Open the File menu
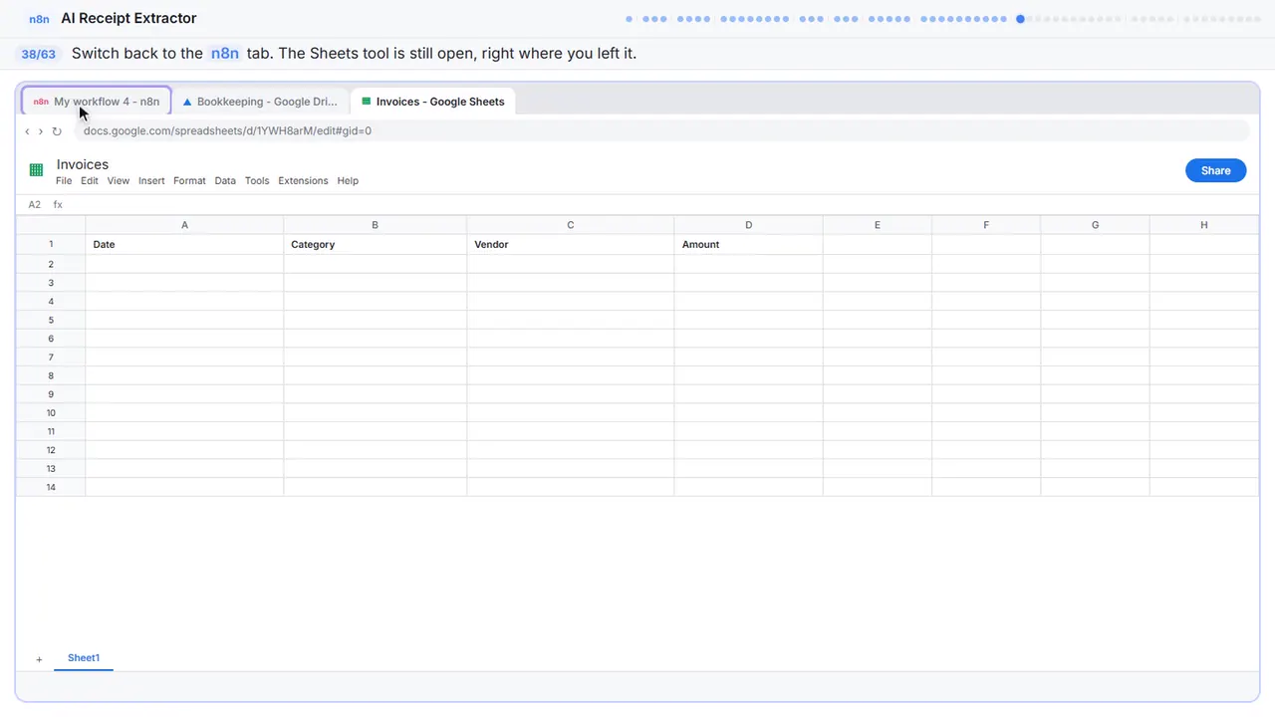The height and width of the screenshot is (717, 1275). (x=64, y=181)
